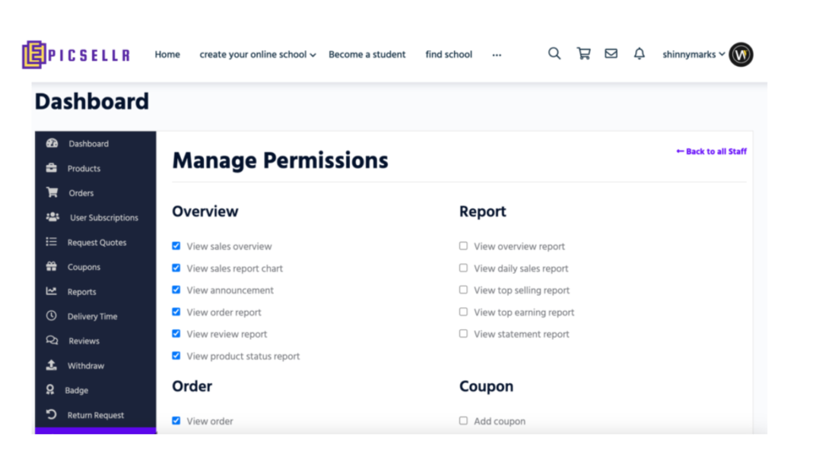Open Become a student page
813x457 pixels.
(367, 55)
